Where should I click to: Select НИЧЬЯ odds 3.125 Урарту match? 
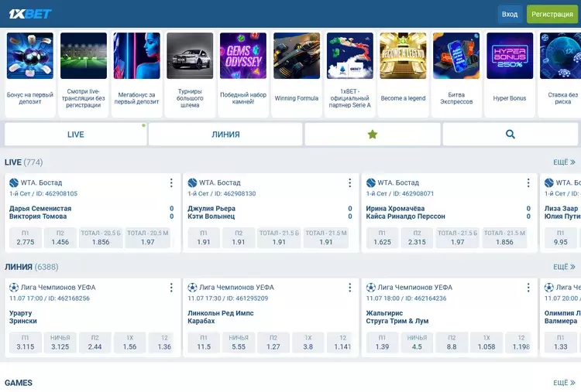(x=60, y=343)
